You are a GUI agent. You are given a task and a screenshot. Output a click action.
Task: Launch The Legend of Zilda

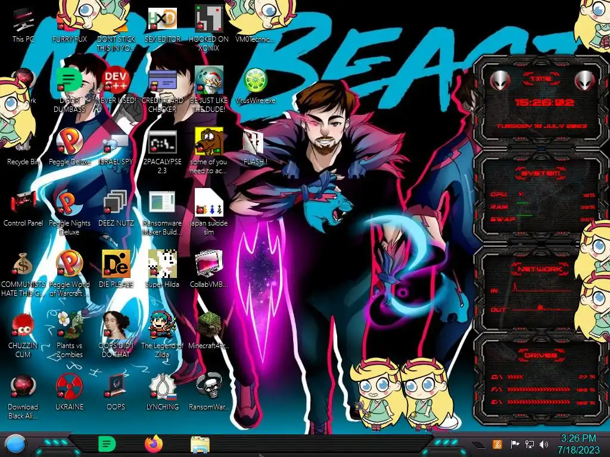pyautogui.click(x=162, y=336)
